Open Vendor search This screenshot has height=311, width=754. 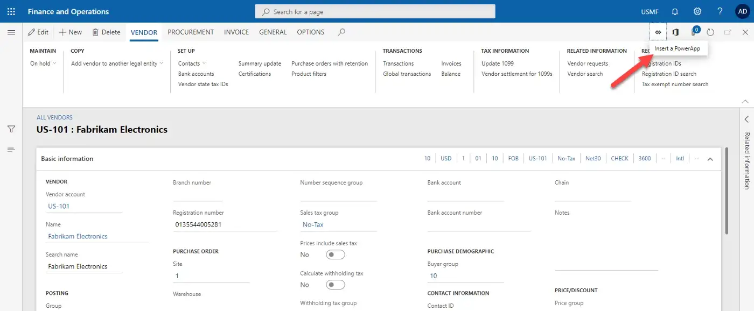585,74
